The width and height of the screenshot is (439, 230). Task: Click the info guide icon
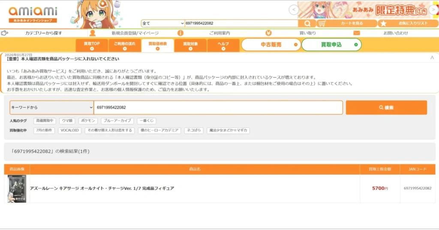pyautogui.click(x=180, y=33)
